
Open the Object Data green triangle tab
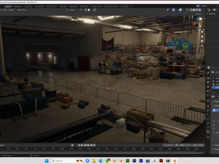208,127
